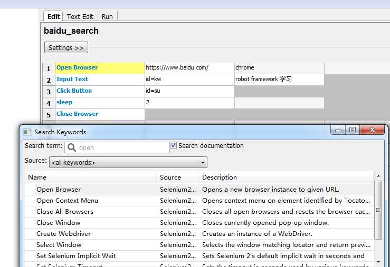
Task: Click the results list scrollbar thumb
Action: click(x=378, y=210)
